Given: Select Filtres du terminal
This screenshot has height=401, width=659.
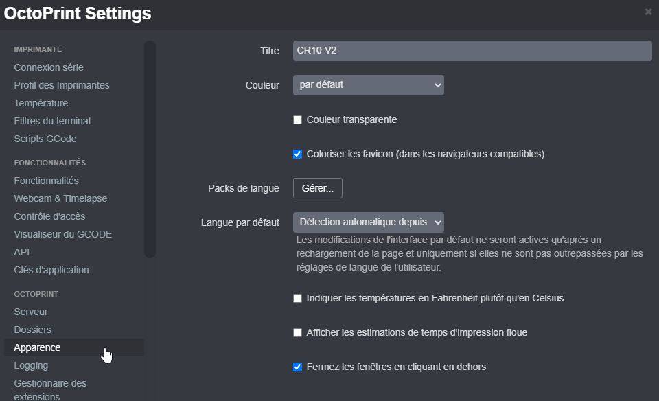Looking at the screenshot, I should pos(52,121).
